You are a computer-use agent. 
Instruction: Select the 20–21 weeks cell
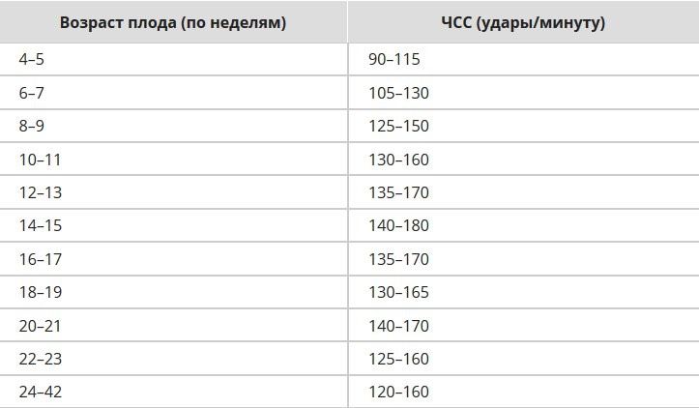click(x=40, y=326)
